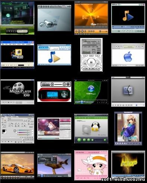Click the orange note and blue play icon

point(128,16)
